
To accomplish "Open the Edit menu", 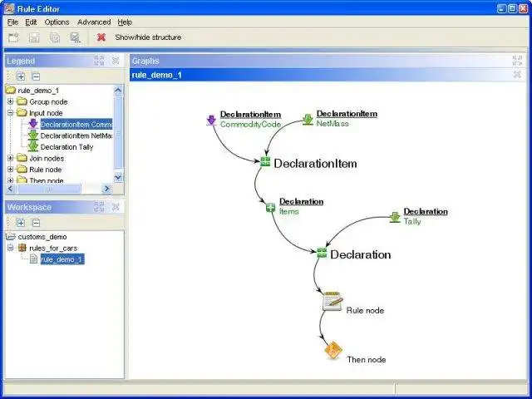I will [x=31, y=22].
